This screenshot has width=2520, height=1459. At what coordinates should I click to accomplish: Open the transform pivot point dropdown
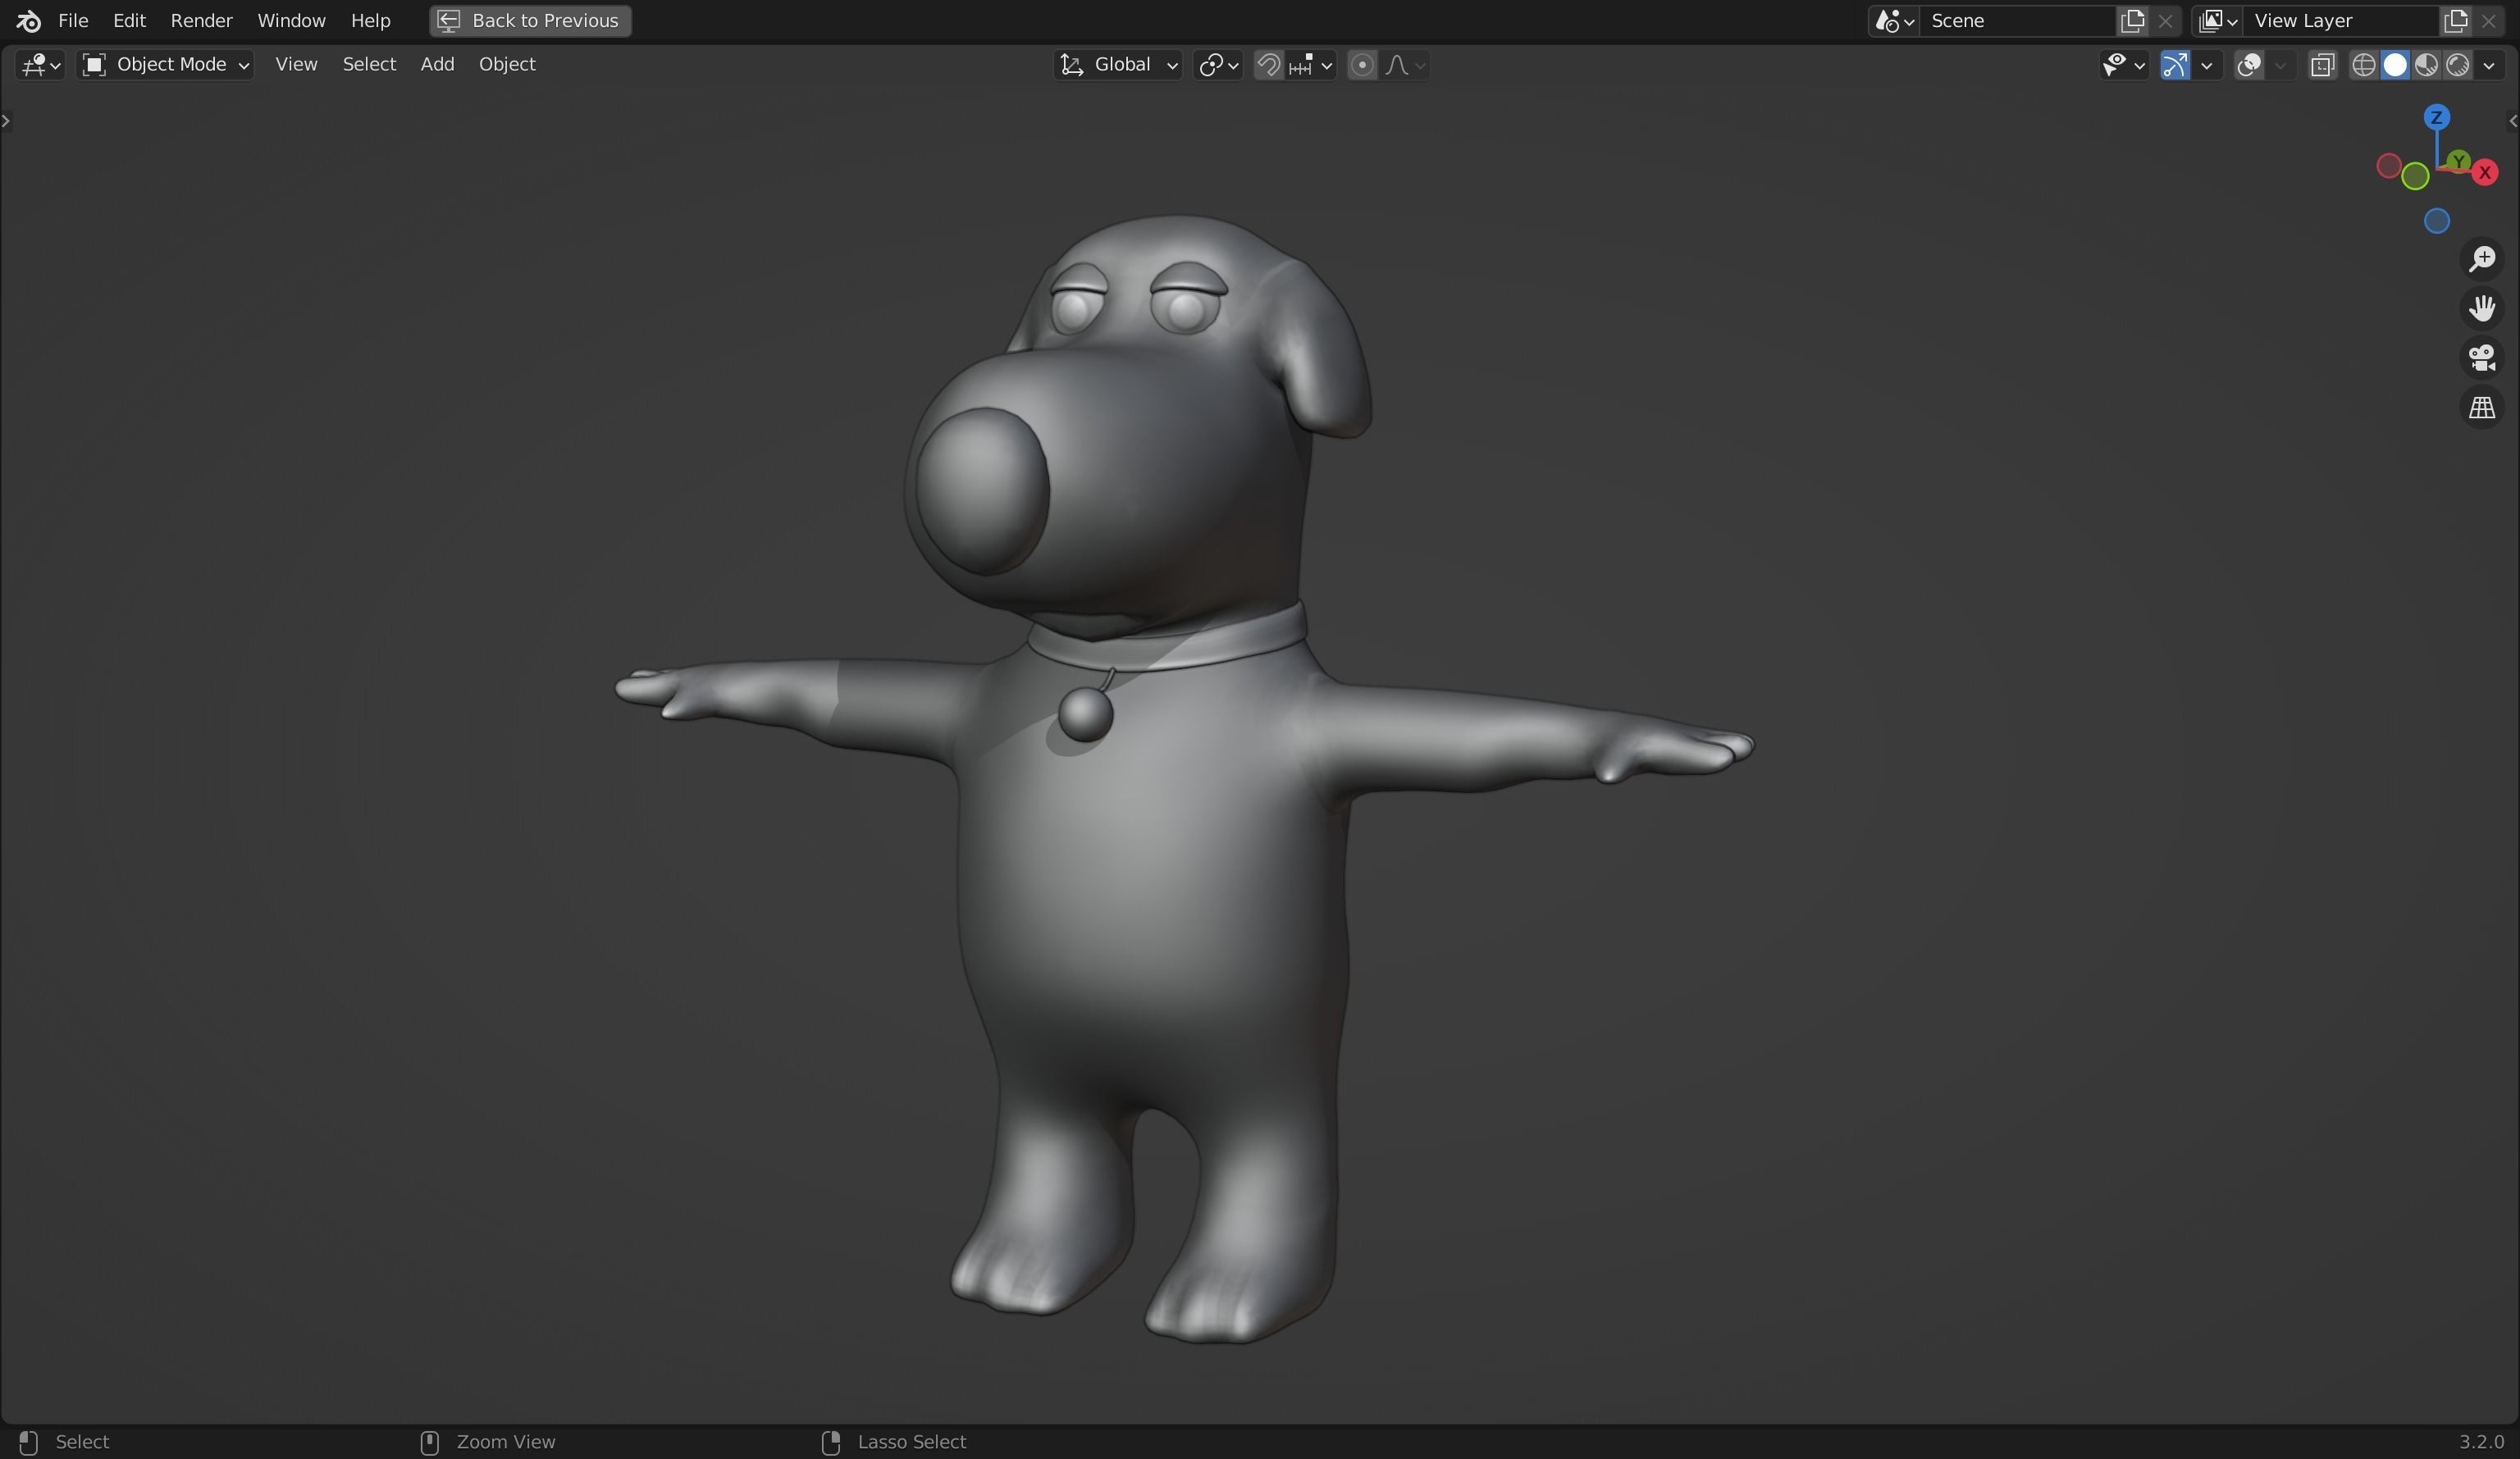point(1218,65)
